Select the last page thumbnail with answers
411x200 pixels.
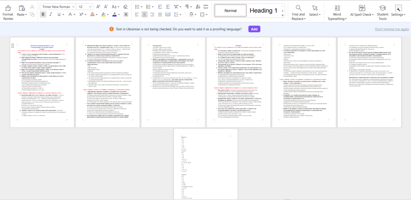206,164
